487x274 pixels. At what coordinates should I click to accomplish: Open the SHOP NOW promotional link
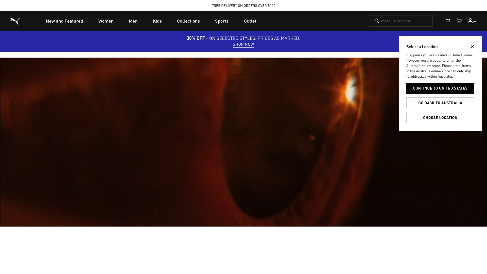click(243, 44)
